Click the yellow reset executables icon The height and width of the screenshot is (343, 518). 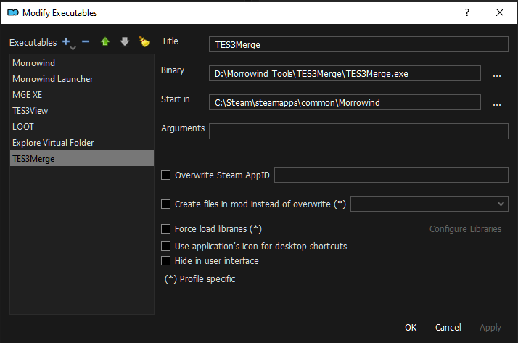click(144, 42)
